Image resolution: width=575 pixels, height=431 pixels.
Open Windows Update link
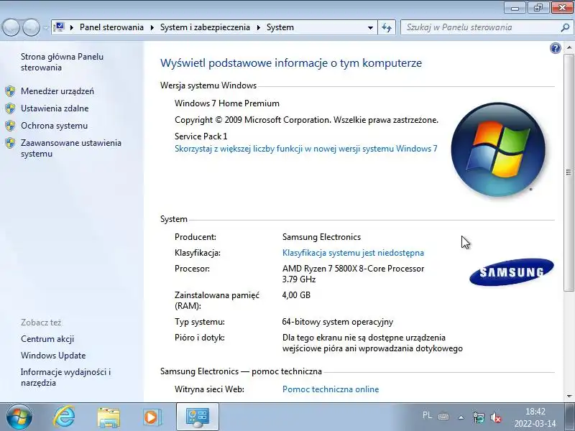(53, 356)
